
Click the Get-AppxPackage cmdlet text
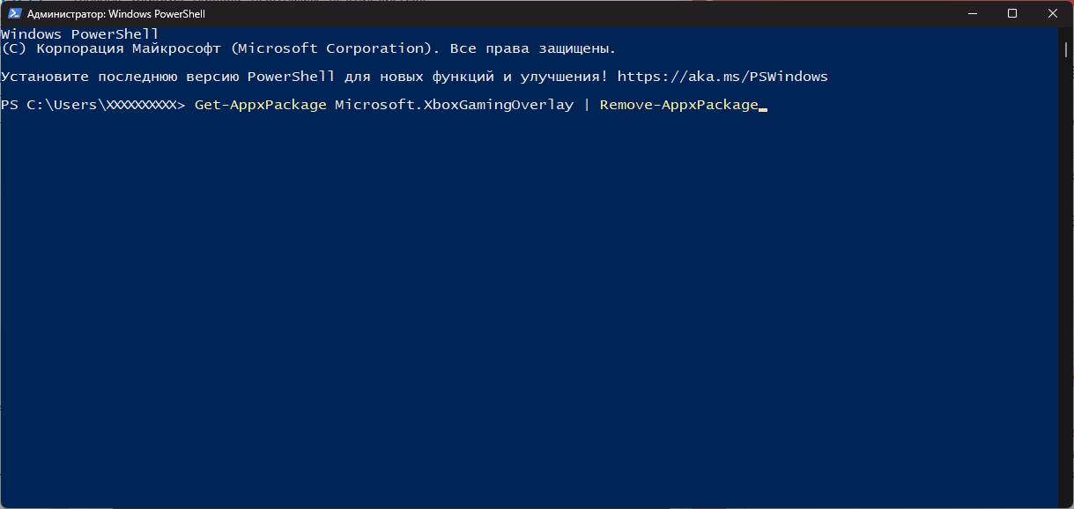click(261, 105)
